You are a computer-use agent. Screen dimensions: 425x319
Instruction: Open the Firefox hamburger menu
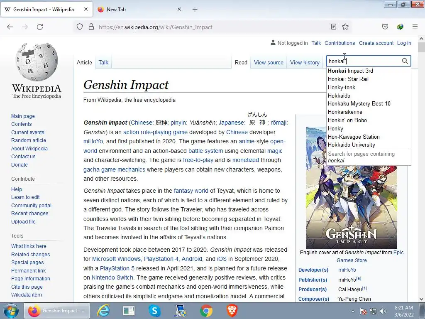pos(415,27)
